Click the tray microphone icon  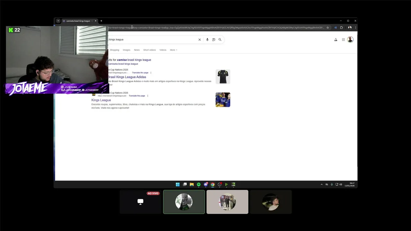tap(332, 184)
